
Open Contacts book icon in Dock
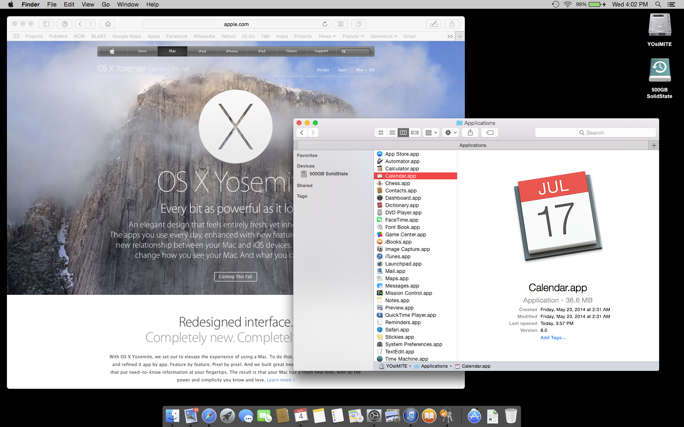coord(282,416)
